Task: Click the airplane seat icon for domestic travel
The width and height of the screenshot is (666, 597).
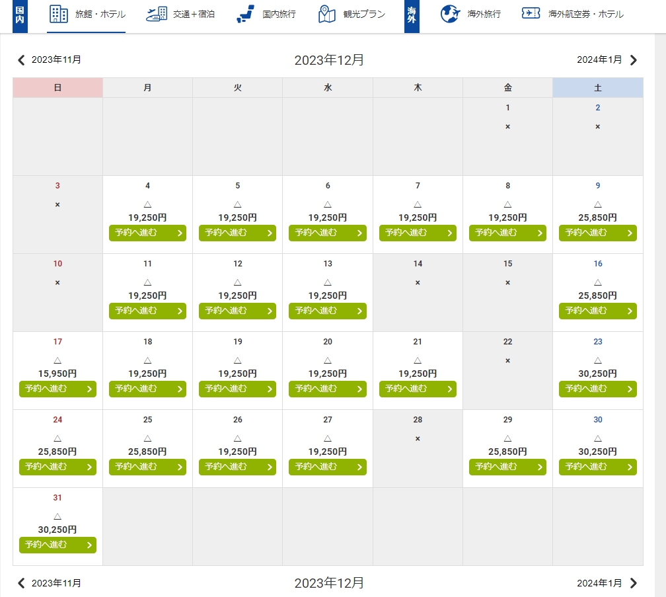Action: point(246,14)
